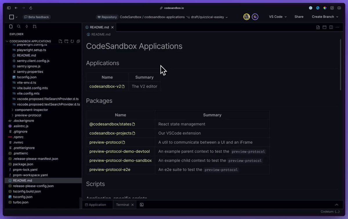Screen dimensions: 348x219
Task: Open more editor actions via the ellipsis icon
Action: click(x=337, y=27)
